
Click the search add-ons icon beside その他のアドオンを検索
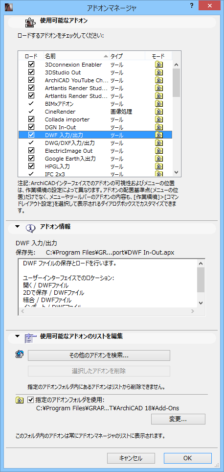(x=19, y=354)
